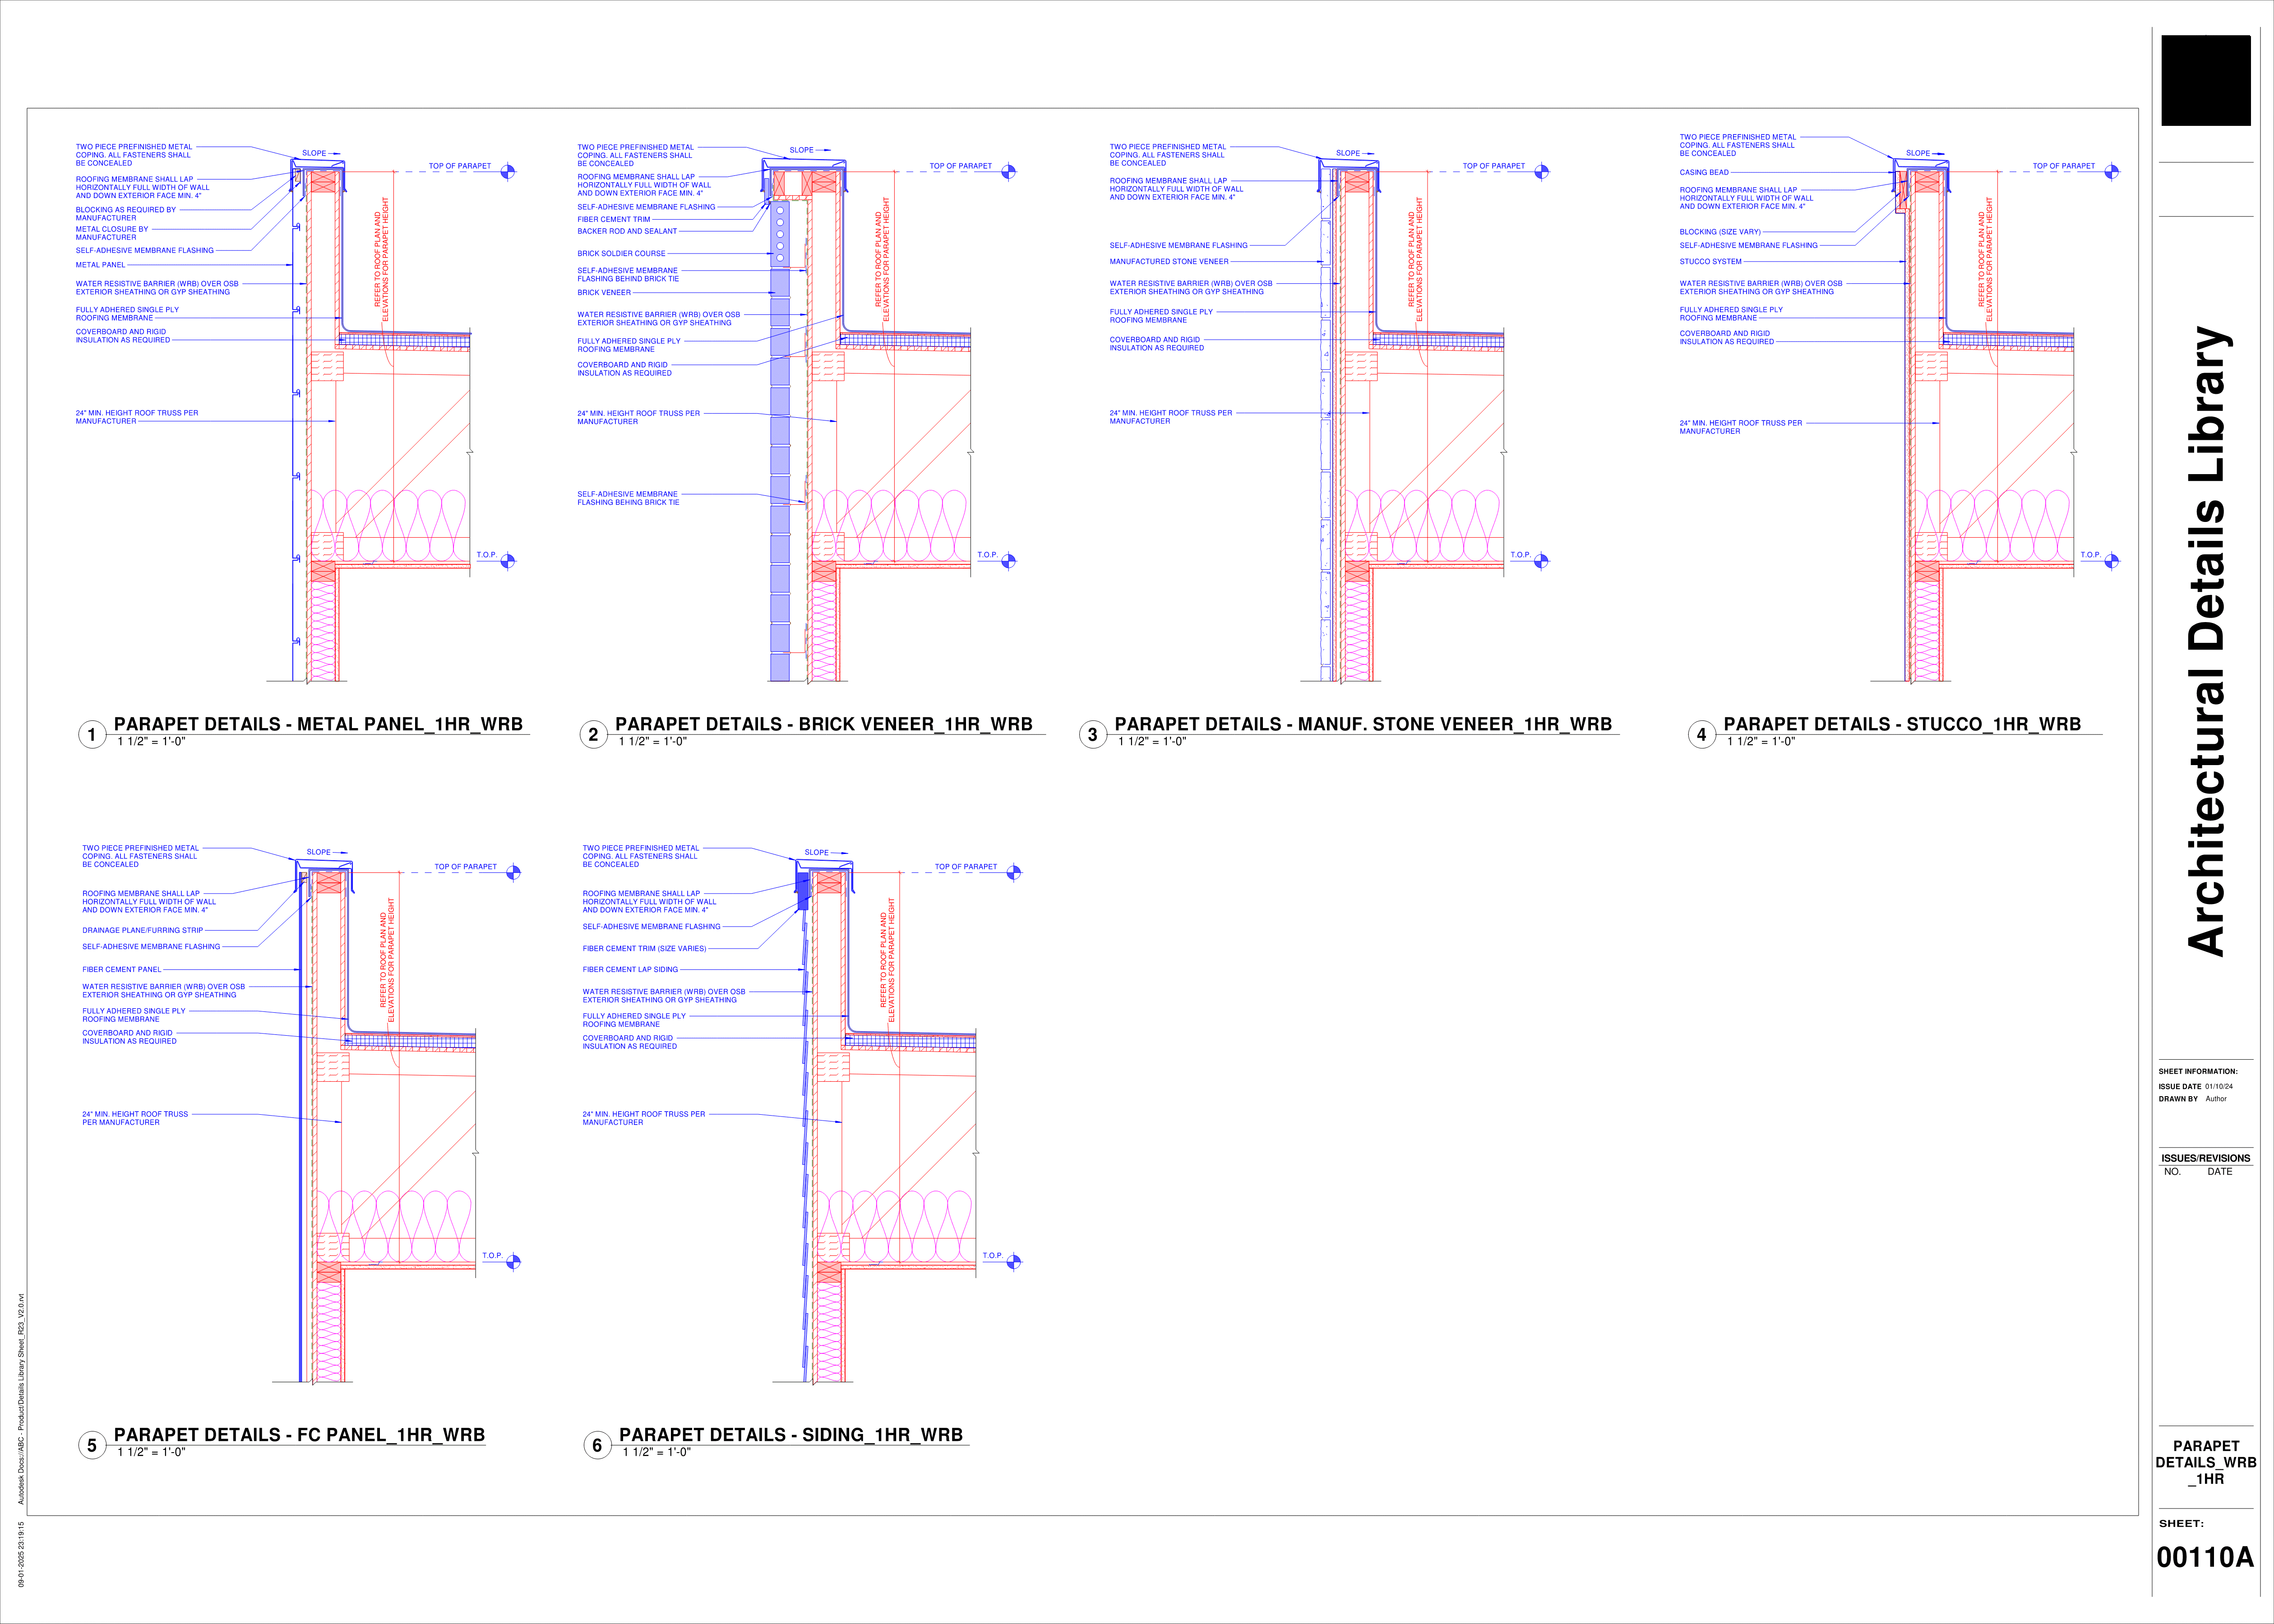This screenshot has height=1624, width=2274.
Task: Click the FC Panel detail title text
Action: tap(299, 1435)
